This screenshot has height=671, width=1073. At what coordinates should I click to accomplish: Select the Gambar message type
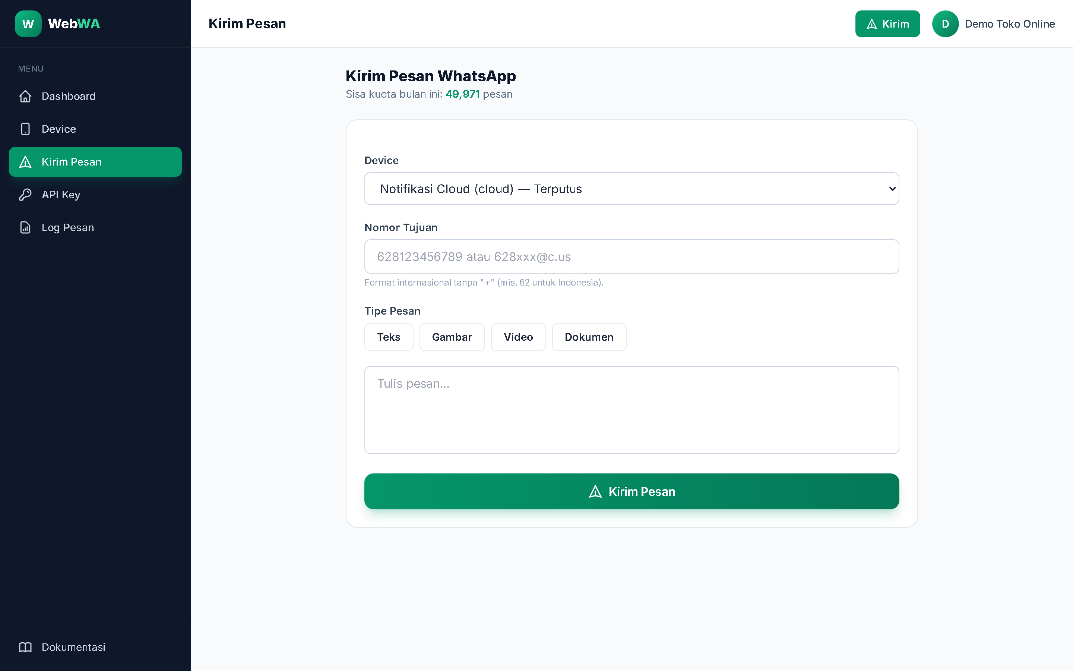click(452, 337)
